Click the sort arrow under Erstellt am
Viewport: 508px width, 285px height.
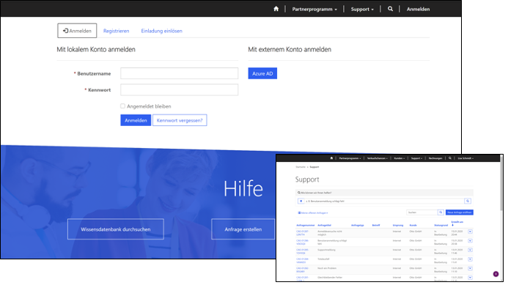tap(452, 225)
